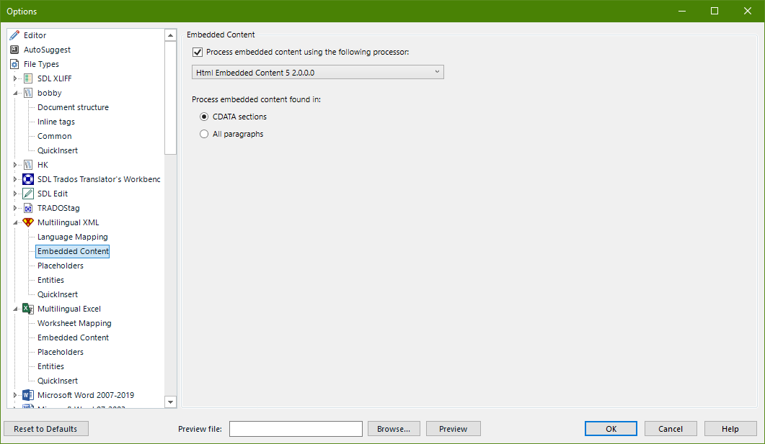Click the Multilingual XML icon
The width and height of the screenshot is (765, 444).
tap(28, 222)
